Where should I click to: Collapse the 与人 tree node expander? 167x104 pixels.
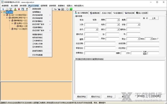(4, 15)
